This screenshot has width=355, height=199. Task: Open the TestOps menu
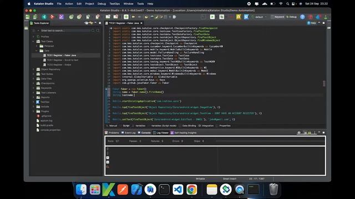point(115,4)
